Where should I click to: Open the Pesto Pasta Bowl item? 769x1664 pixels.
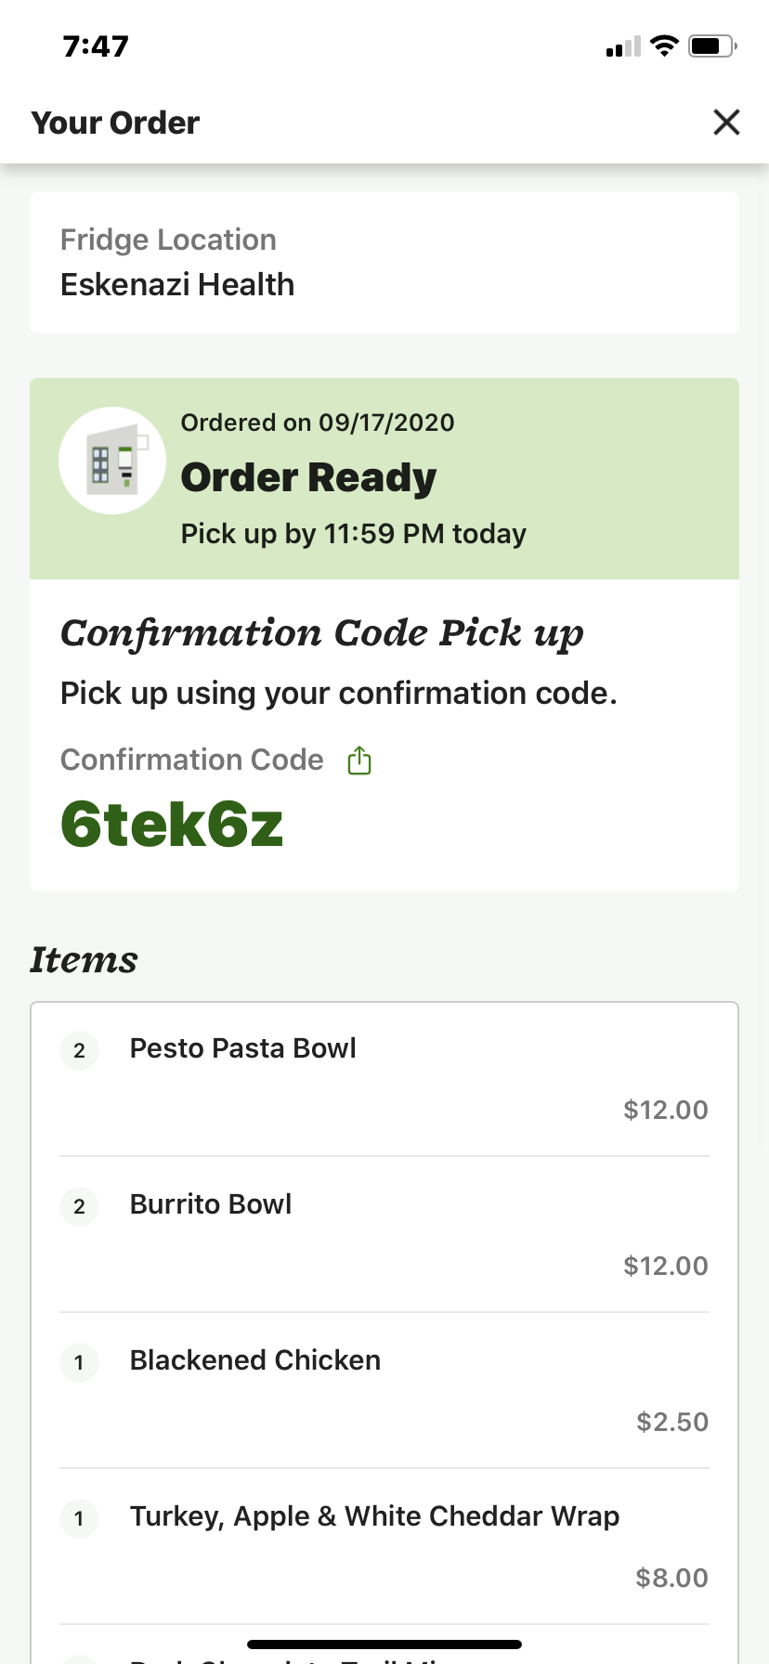coord(242,1048)
